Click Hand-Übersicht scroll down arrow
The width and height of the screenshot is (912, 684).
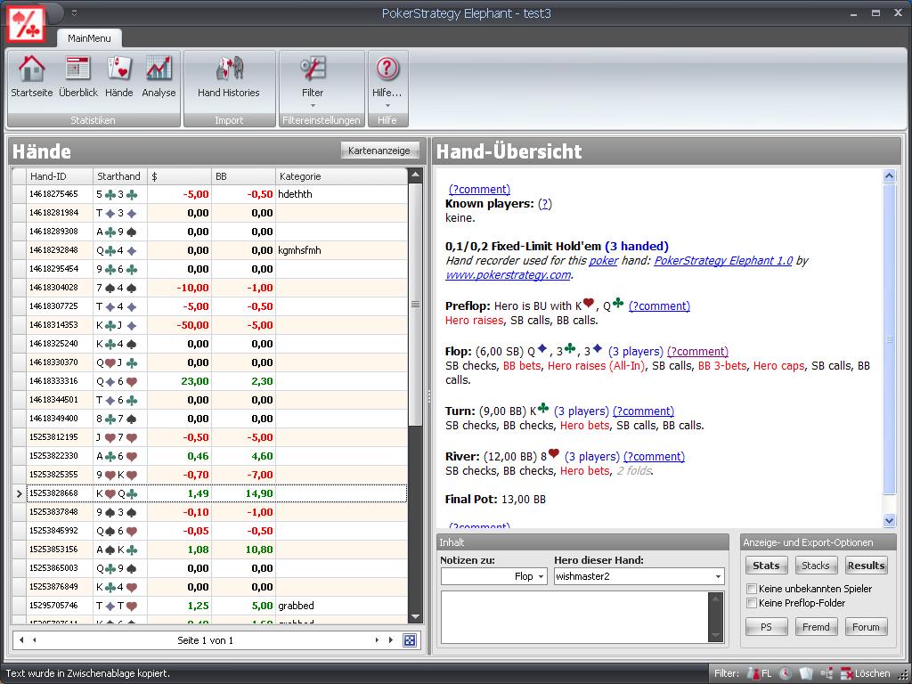click(x=890, y=520)
